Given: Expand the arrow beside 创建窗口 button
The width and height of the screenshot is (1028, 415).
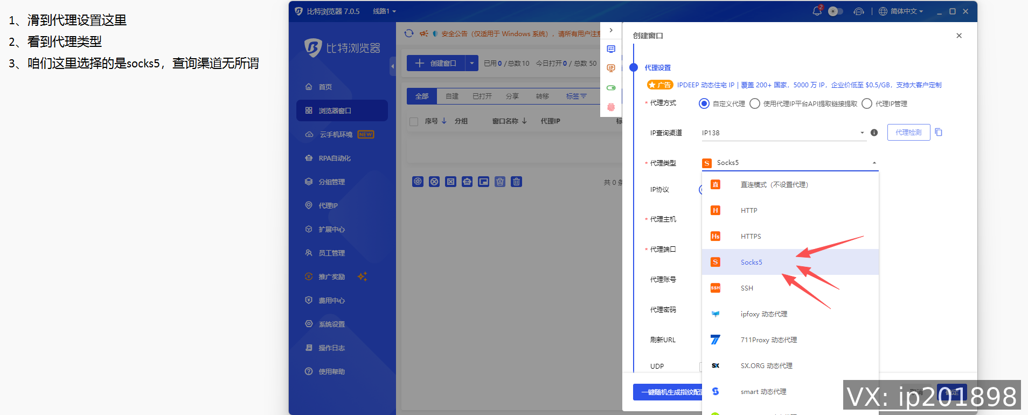Looking at the screenshot, I should 472,63.
